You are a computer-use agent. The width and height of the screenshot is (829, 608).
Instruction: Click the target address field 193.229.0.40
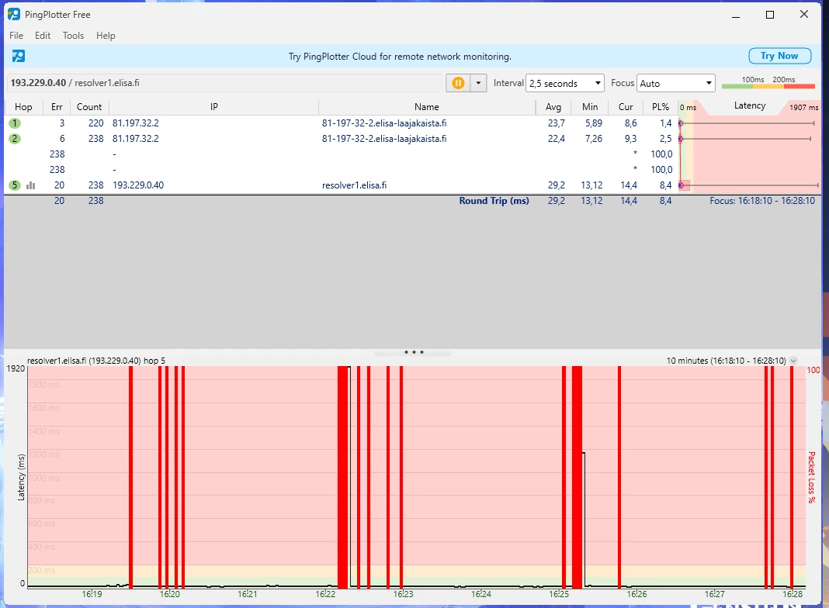pos(225,83)
